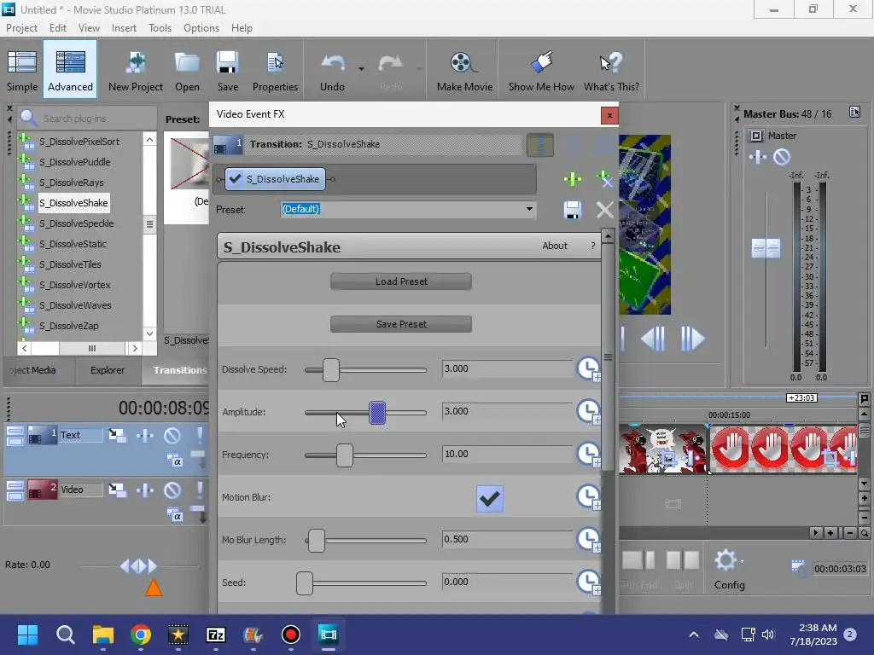This screenshot has height=655, width=874.
Task: Click the plug-in chain add icon
Action: point(573,179)
